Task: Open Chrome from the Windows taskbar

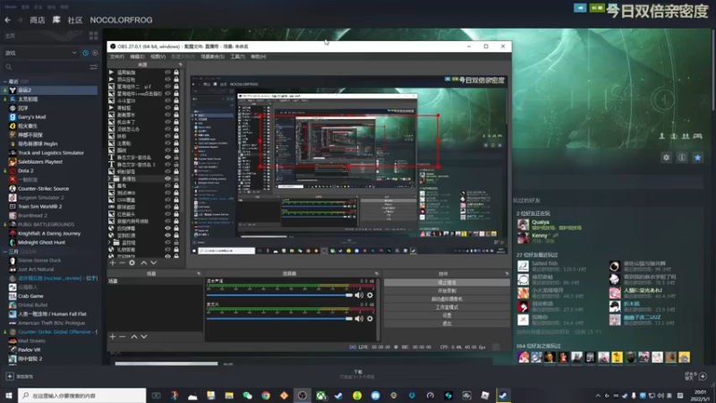Action: [266, 396]
